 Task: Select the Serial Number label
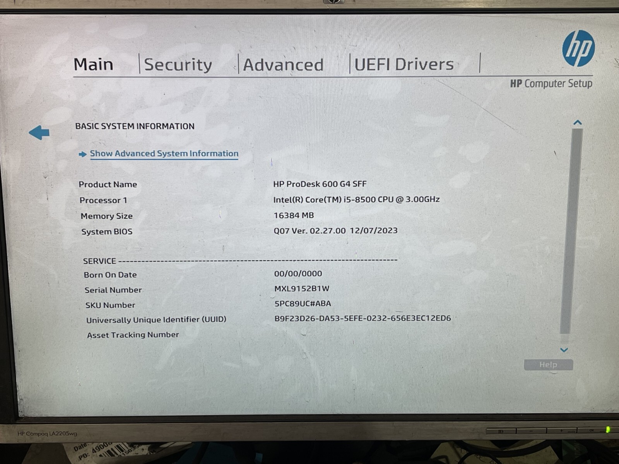click(113, 290)
